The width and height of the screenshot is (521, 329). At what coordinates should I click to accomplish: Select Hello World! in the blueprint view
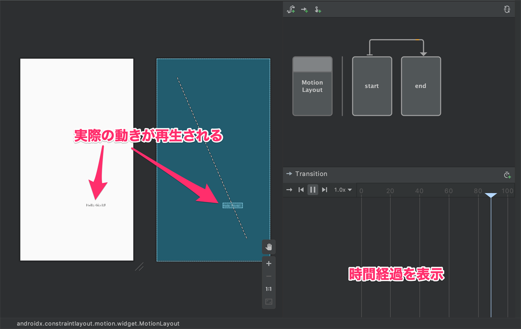coord(233,205)
